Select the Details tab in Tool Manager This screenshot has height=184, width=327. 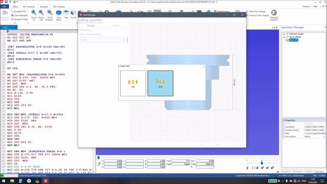(116, 26)
